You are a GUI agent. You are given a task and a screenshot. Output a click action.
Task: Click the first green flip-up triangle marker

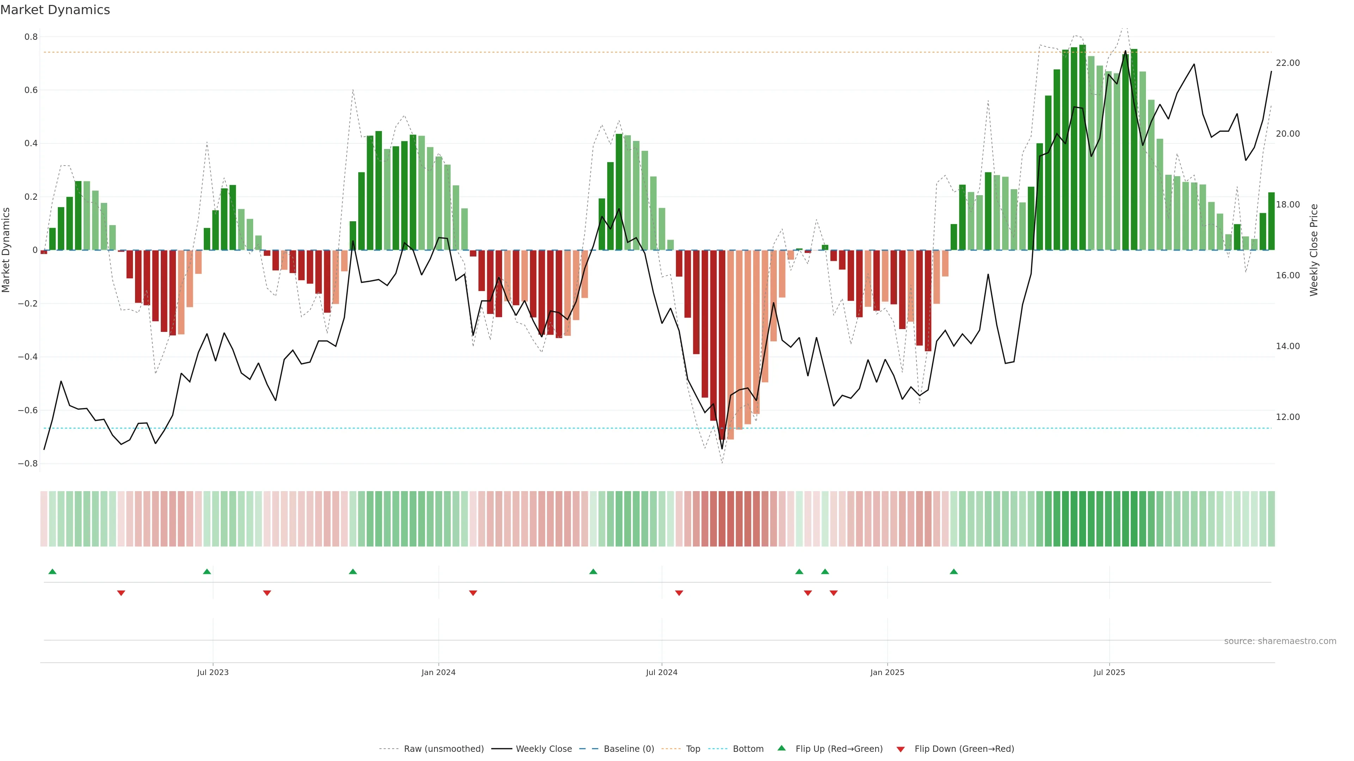tap(52, 571)
